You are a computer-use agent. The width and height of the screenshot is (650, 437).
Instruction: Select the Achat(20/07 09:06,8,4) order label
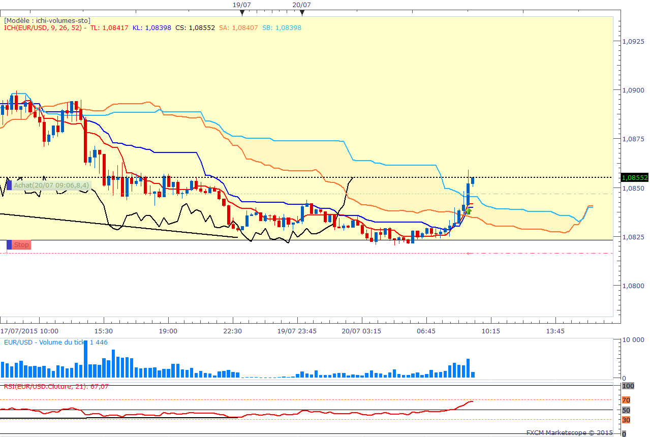click(x=51, y=185)
